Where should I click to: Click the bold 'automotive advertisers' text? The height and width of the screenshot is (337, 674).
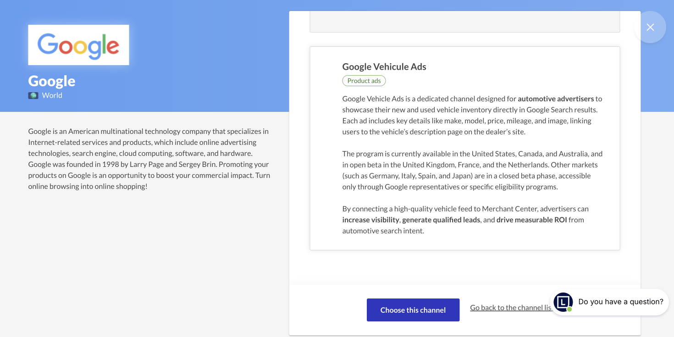coord(556,99)
